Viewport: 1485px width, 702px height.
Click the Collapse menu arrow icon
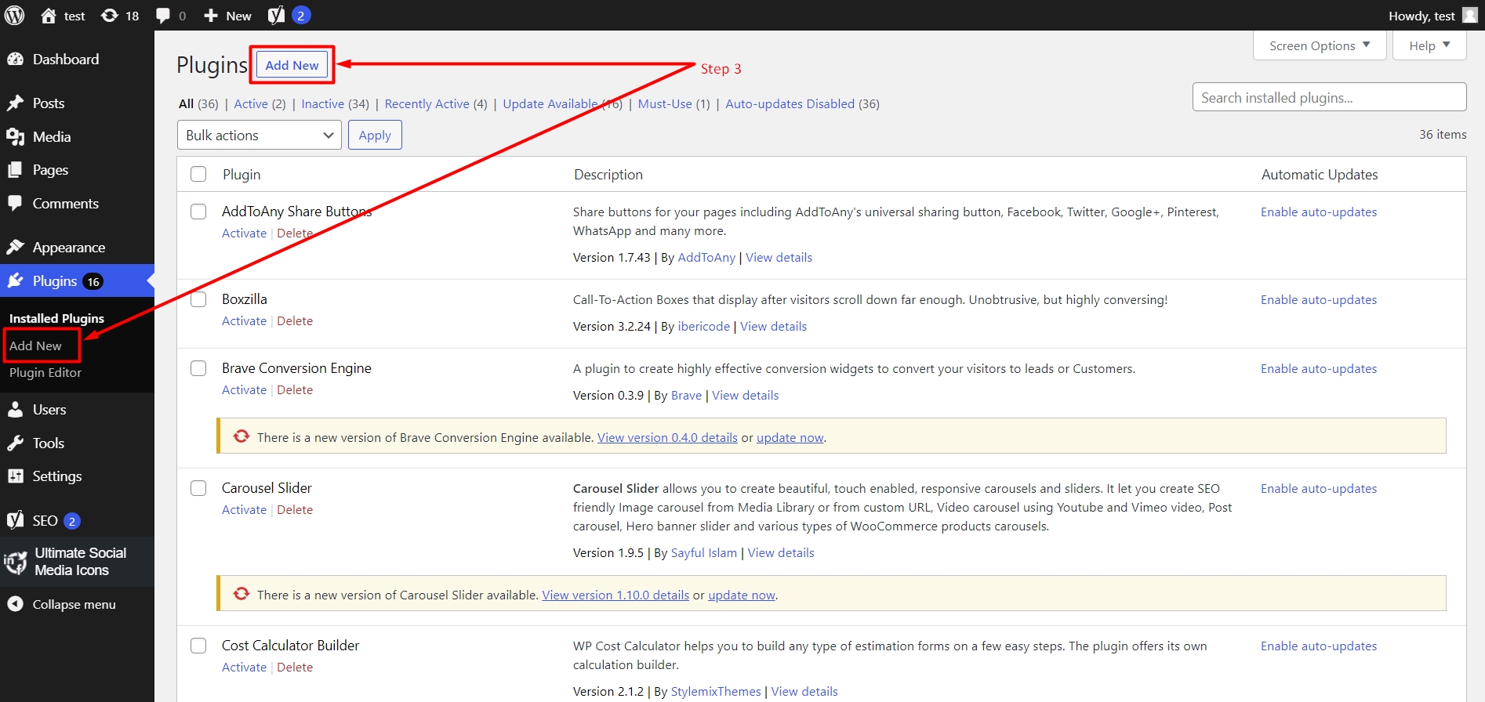(15, 604)
